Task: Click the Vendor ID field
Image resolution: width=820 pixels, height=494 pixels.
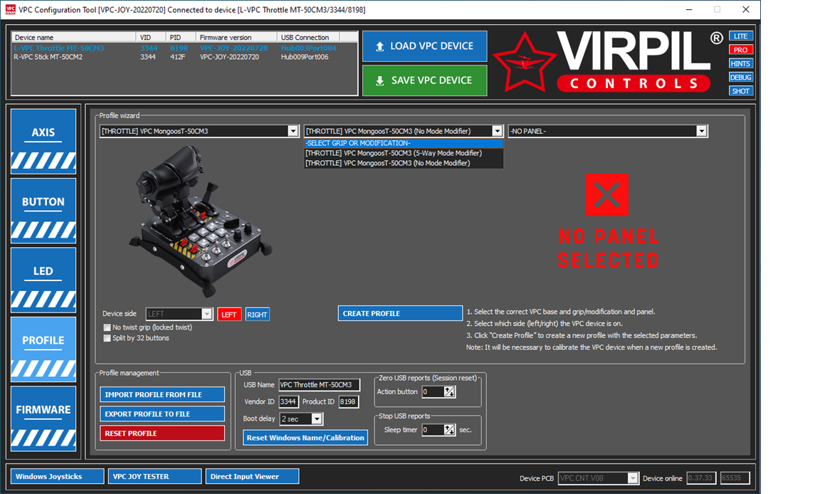Action: 288,401
